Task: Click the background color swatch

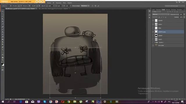Action: pos(3,65)
